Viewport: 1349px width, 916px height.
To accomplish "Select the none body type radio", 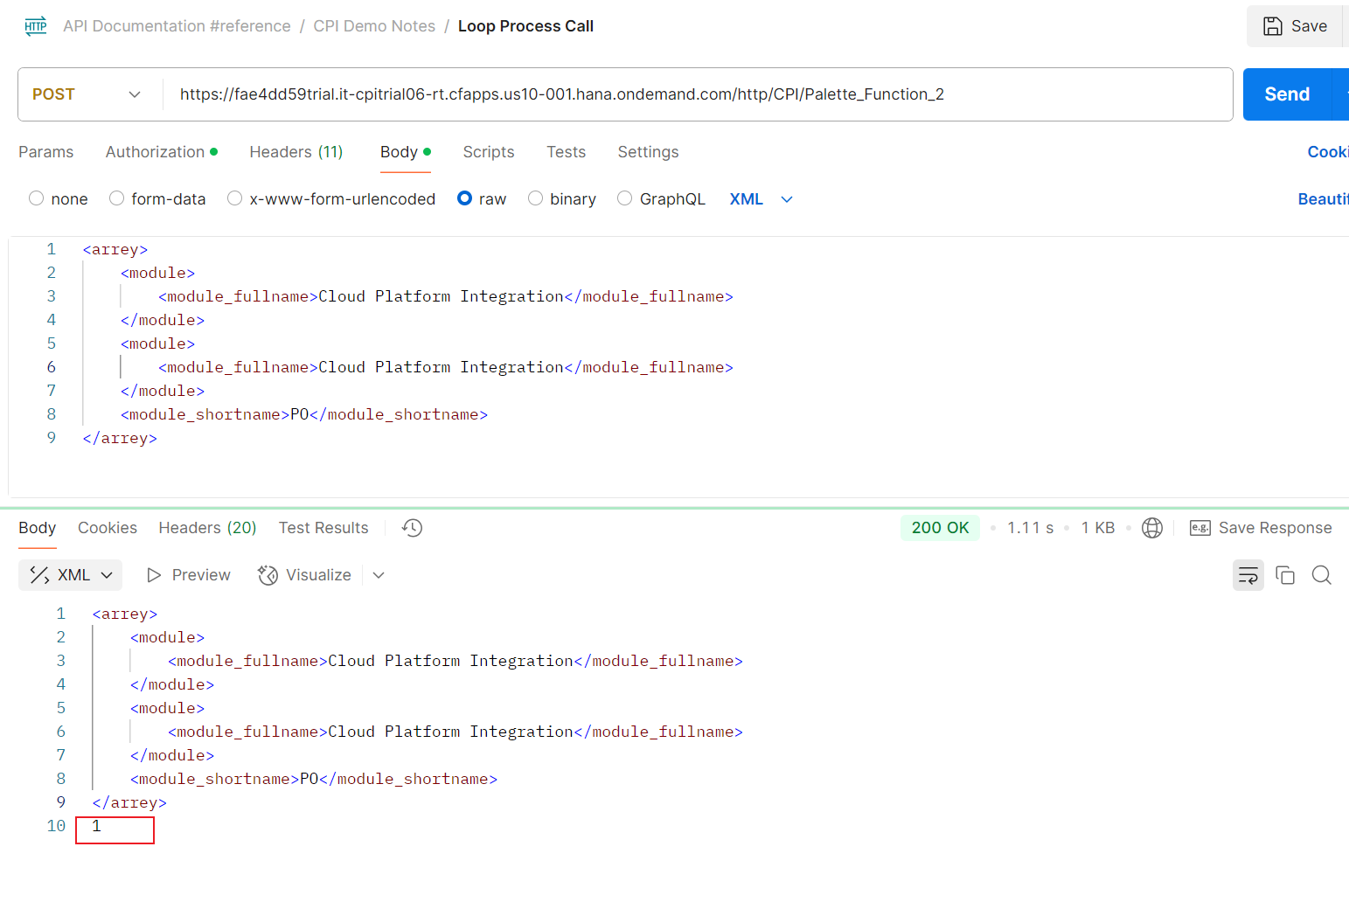I will [x=36, y=198].
